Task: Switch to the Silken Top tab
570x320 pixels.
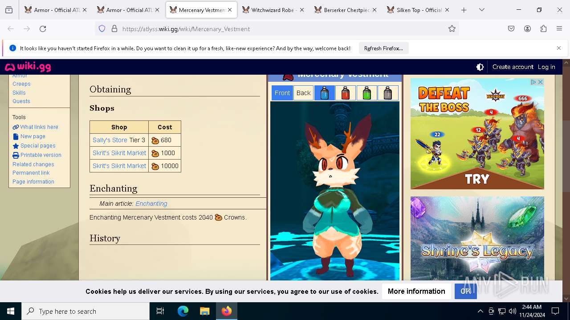Action: click(x=418, y=10)
